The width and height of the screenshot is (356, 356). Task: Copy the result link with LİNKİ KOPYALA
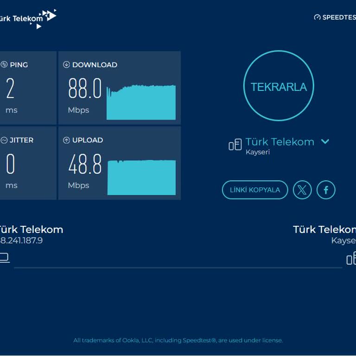coord(255,190)
